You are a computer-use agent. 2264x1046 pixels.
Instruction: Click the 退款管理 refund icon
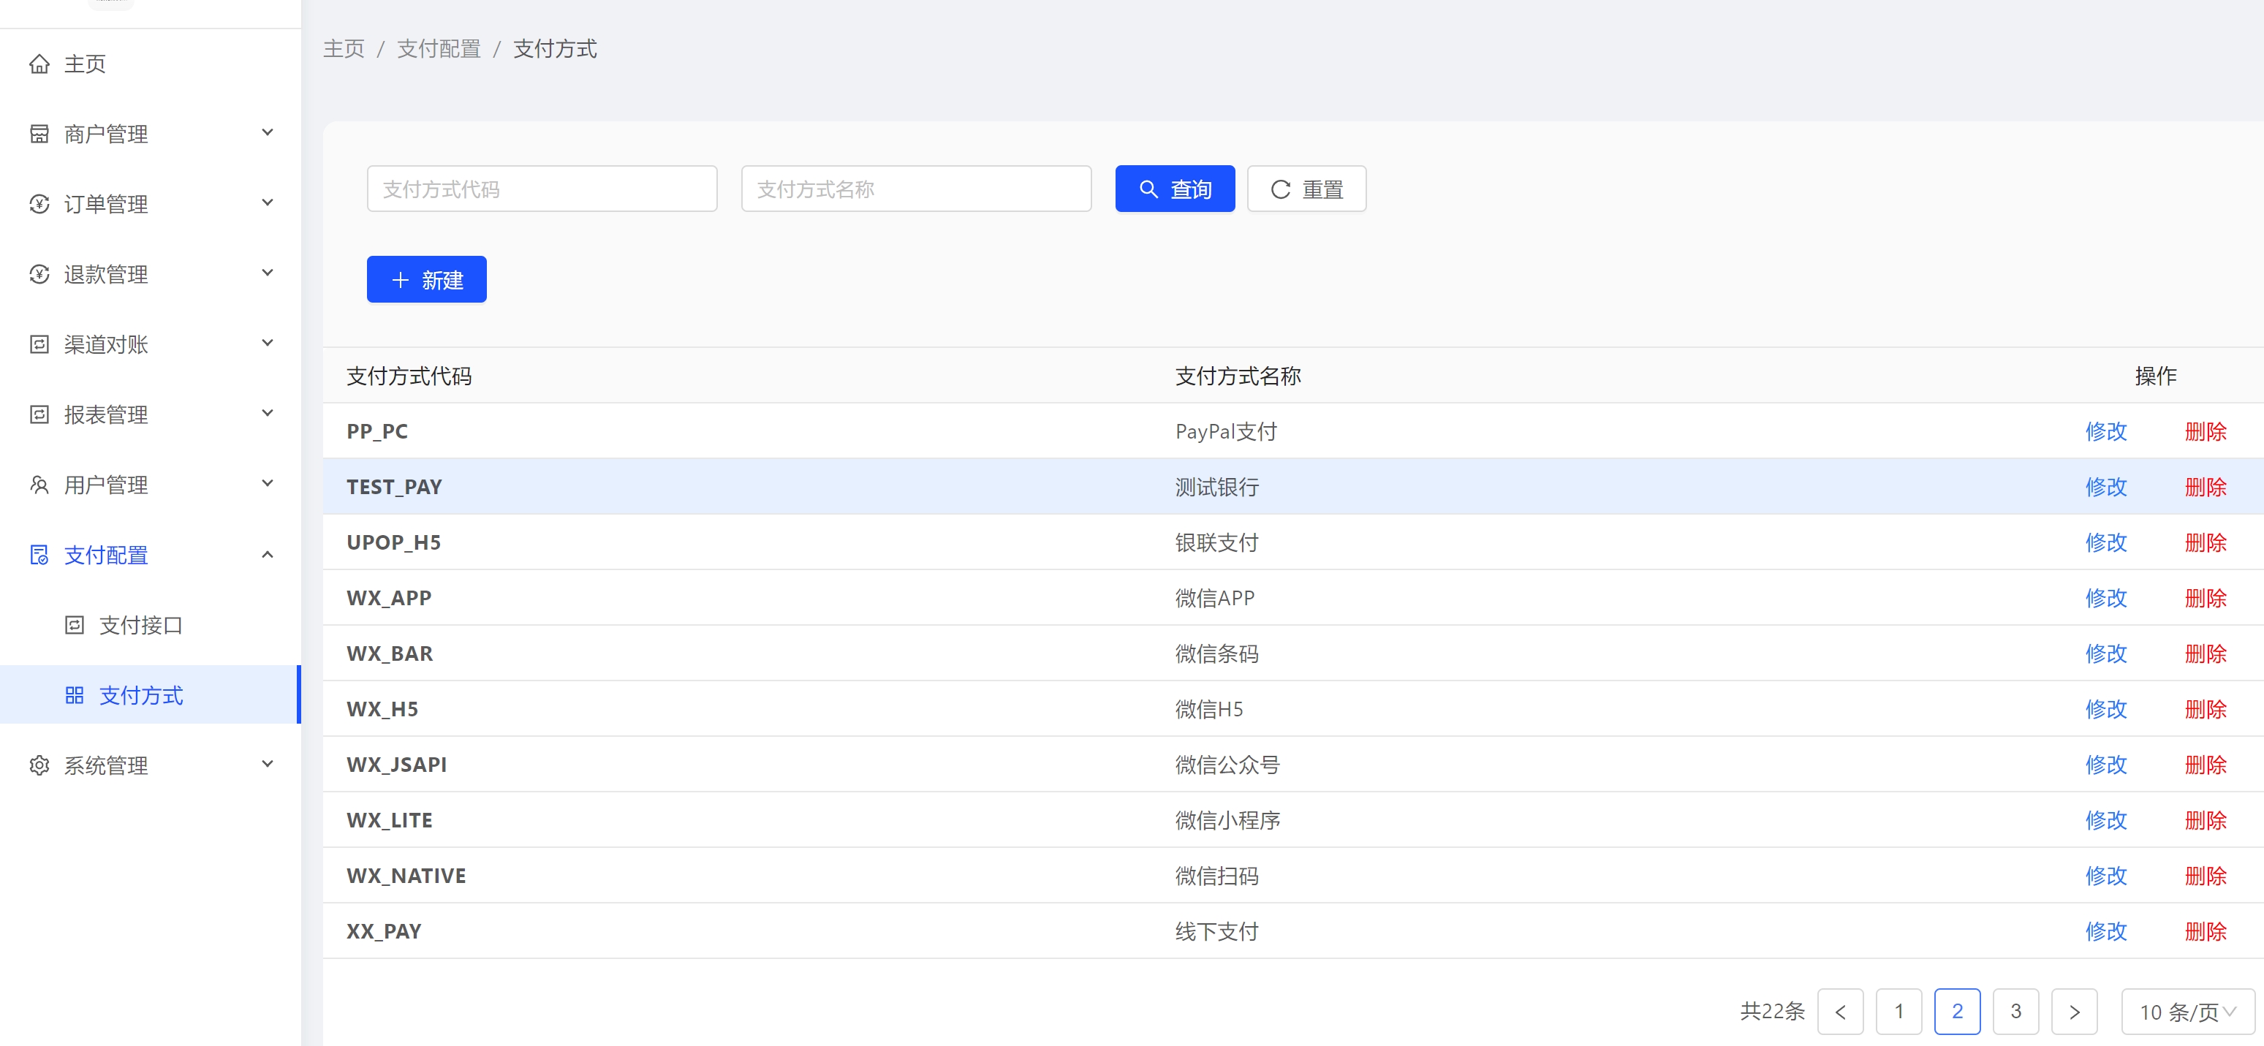[x=39, y=275]
